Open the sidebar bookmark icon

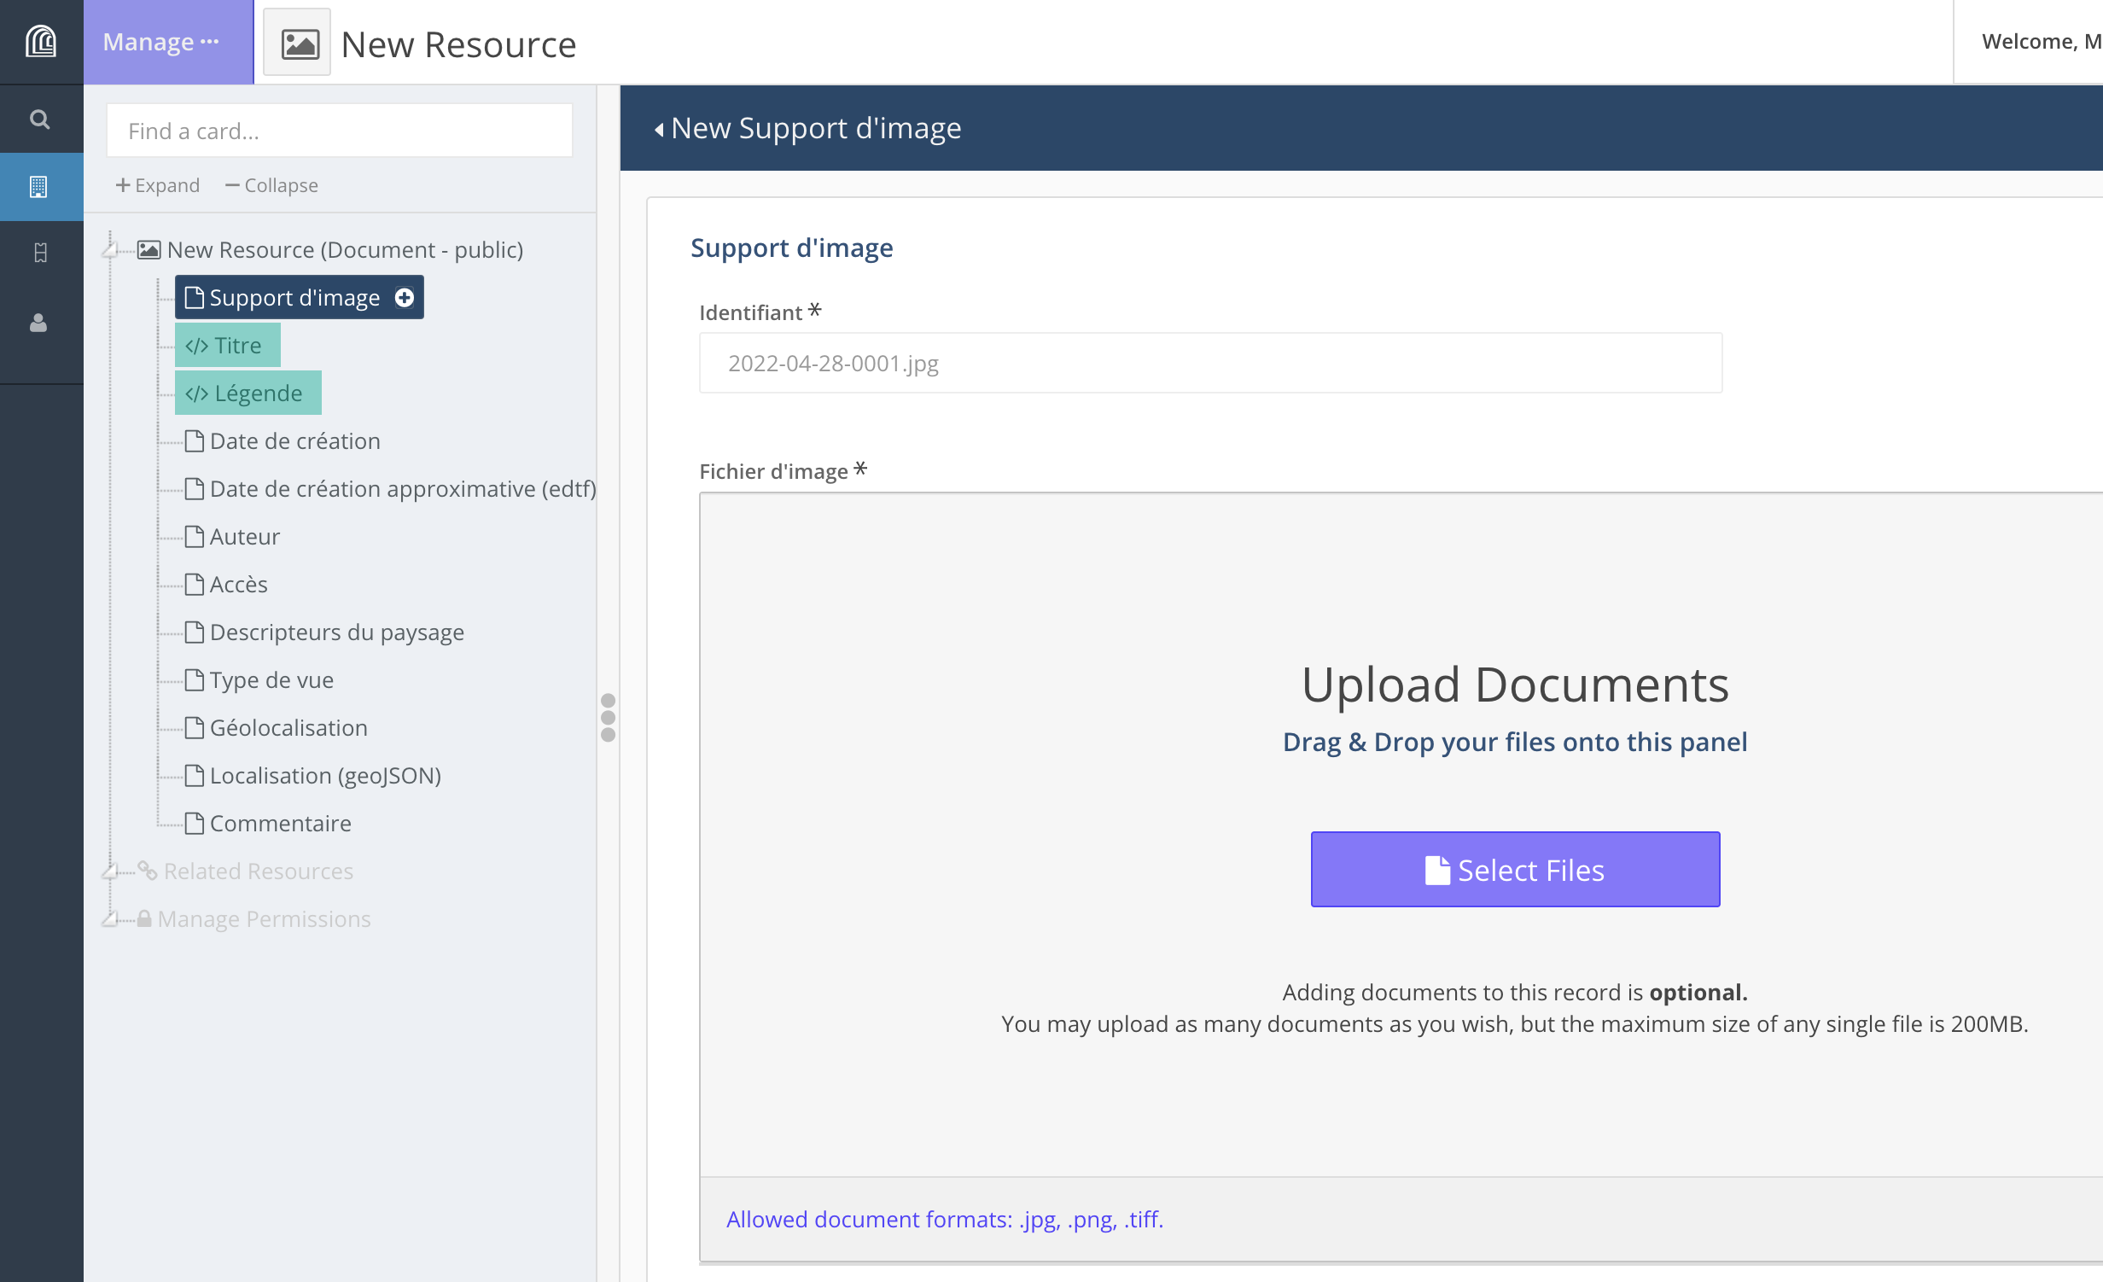pyautogui.click(x=39, y=253)
